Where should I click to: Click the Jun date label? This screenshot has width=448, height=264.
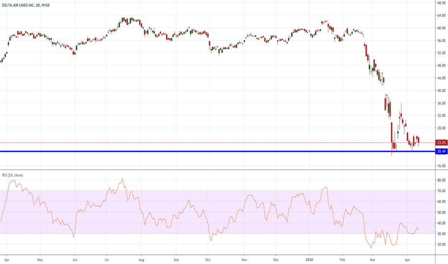(x=75, y=260)
